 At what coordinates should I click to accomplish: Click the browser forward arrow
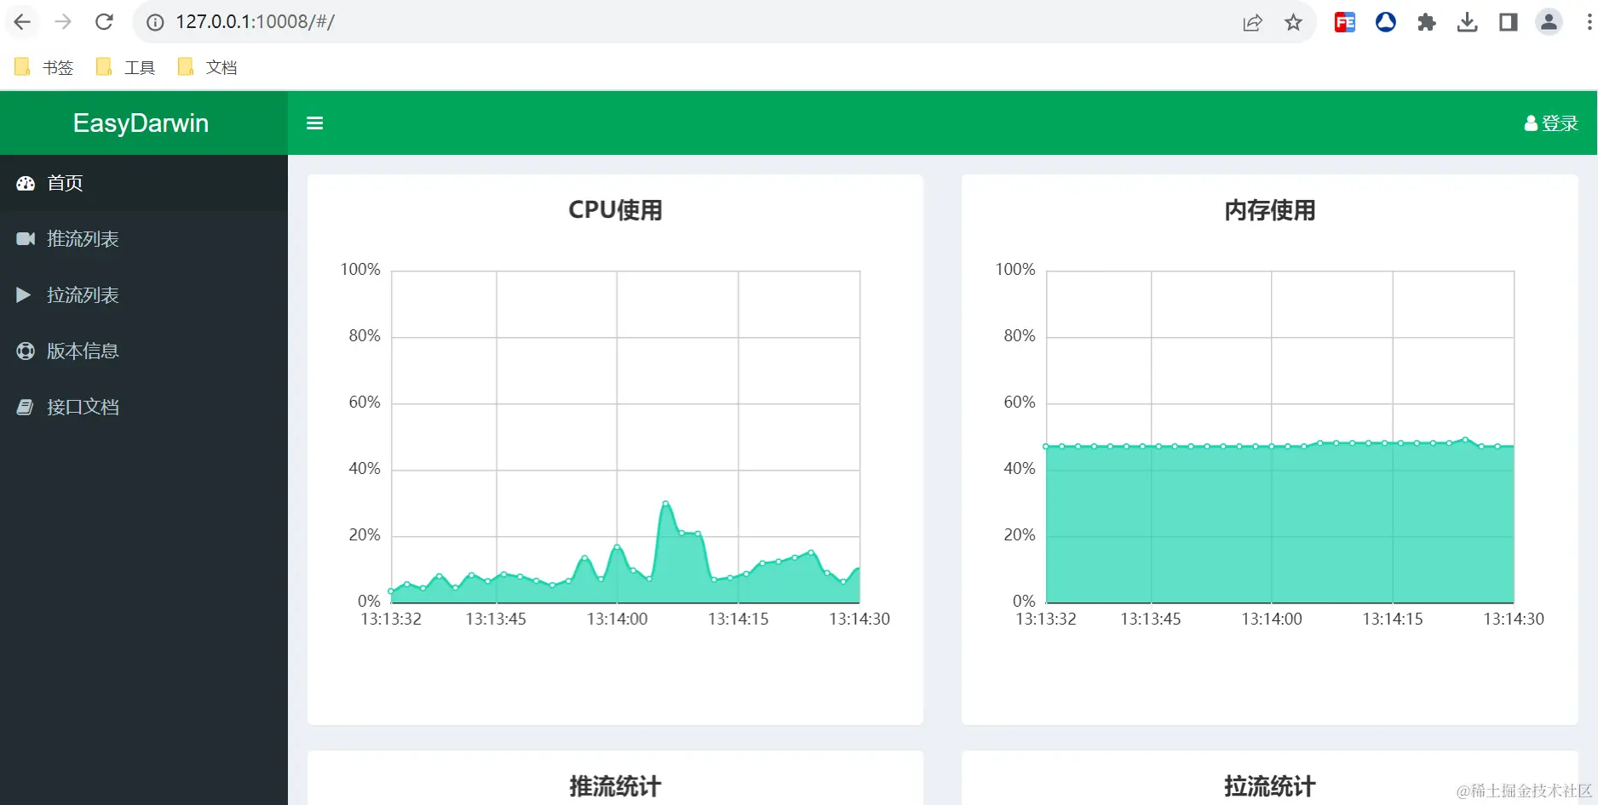(63, 22)
